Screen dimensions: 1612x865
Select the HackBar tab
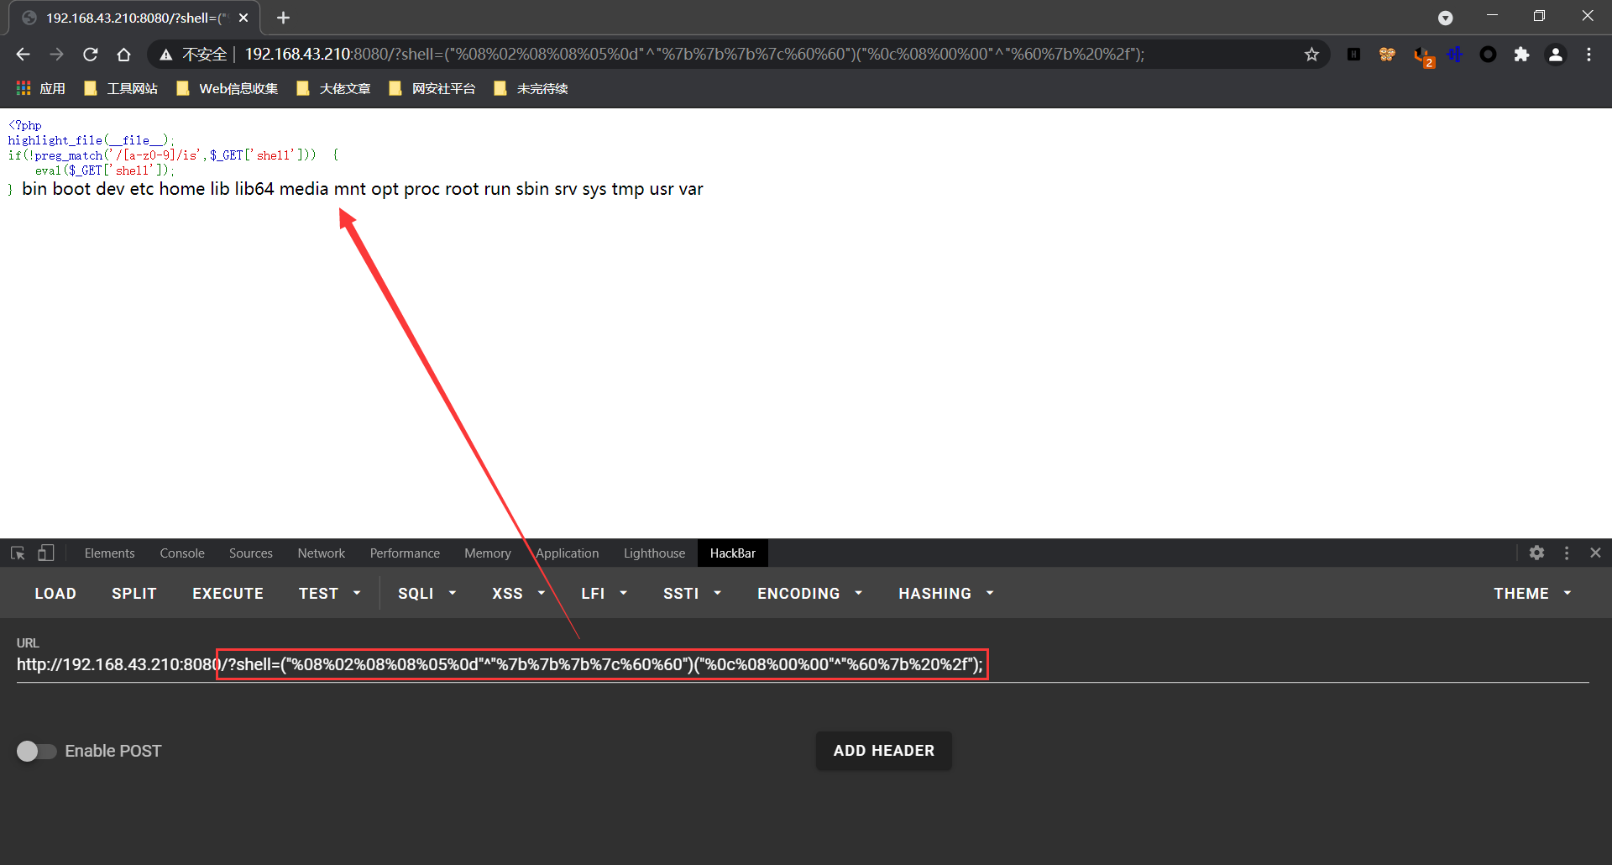click(733, 553)
